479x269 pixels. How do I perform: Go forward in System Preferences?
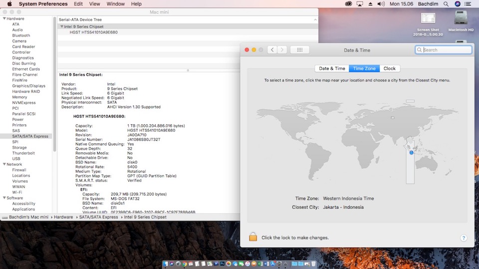point(282,50)
